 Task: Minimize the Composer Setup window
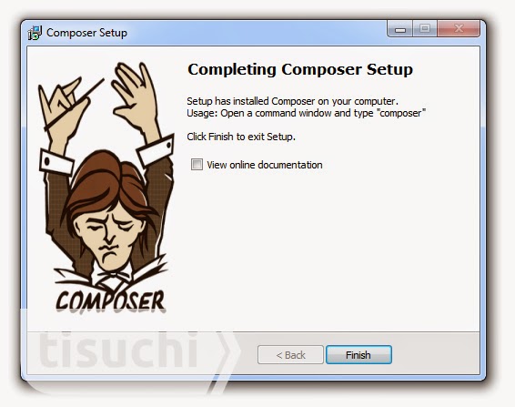tap(400, 29)
